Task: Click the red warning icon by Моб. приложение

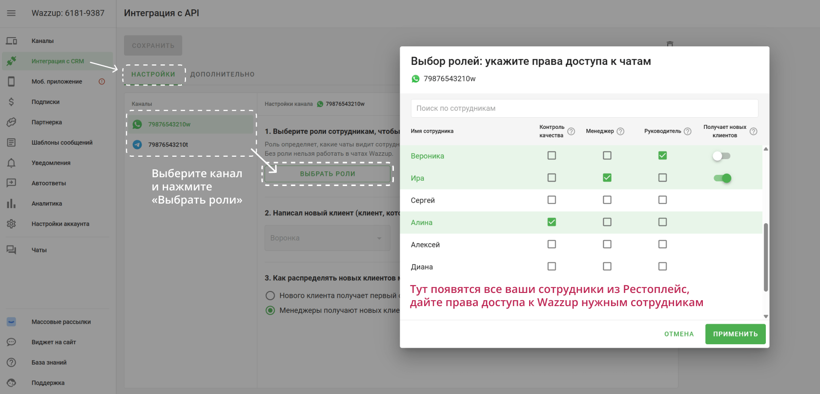Action: click(x=102, y=82)
